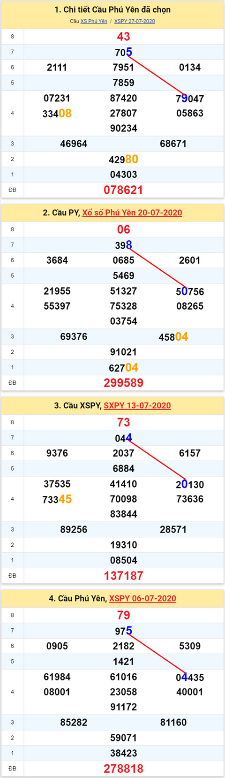
Task: Open the SXPY 13-07-2020 link
Action: click(x=137, y=405)
